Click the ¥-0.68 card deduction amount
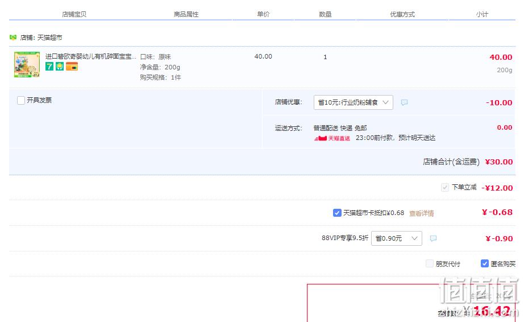This screenshot has width=524, height=322. pyautogui.click(x=497, y=212)
